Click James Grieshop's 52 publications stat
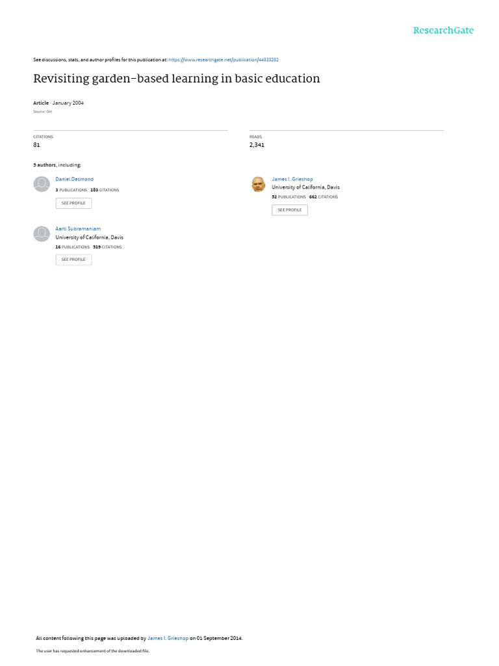Screen dimensions: 499x666 pyautogui.click(x=288, y=197)
